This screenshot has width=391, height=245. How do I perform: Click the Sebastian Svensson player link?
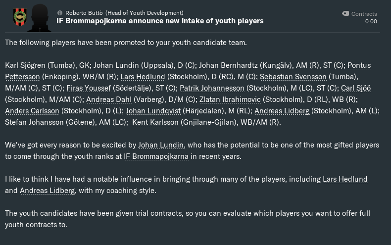pos(293,77)
